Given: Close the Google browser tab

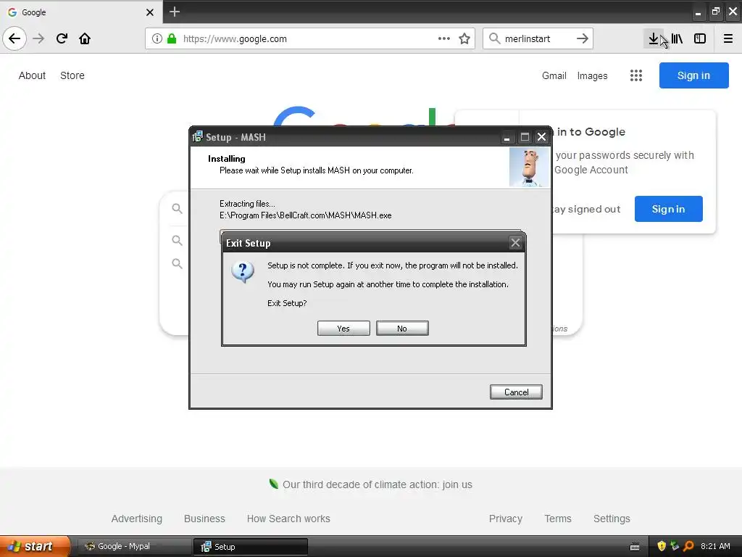Looking at the screenshot, I should [150, 12].
